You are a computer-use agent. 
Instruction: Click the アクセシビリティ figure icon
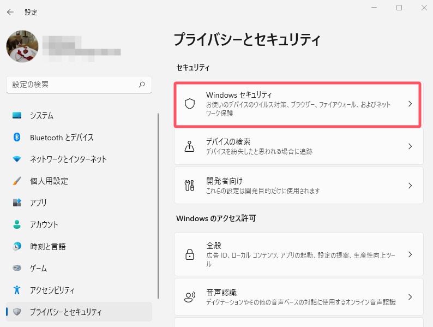pyautogui.click(x=17, y=290)
